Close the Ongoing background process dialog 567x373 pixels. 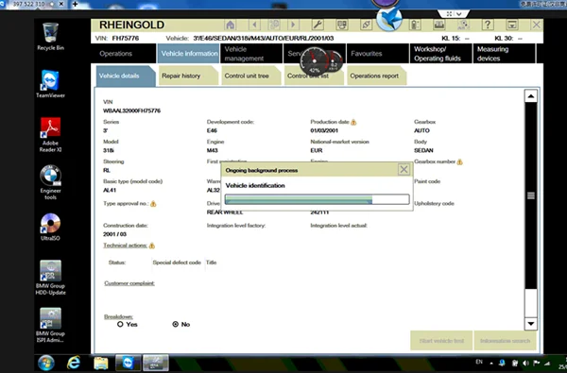pyautogui.click(x=404, y=169)
